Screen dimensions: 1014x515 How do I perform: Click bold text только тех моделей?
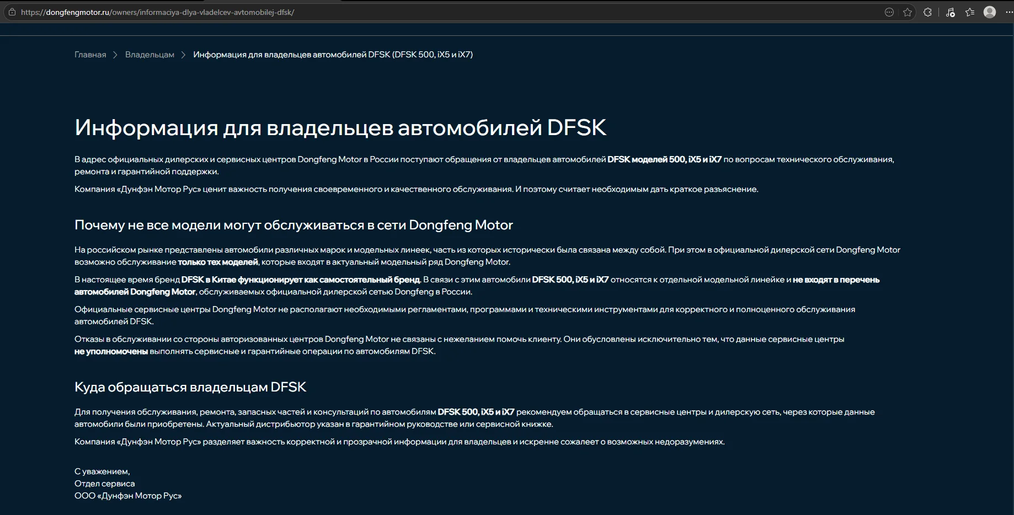(x=218, y=262)
